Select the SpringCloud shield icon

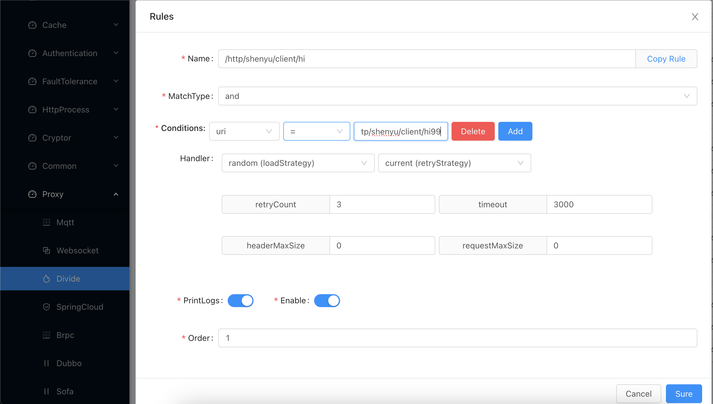coord(46,307)
